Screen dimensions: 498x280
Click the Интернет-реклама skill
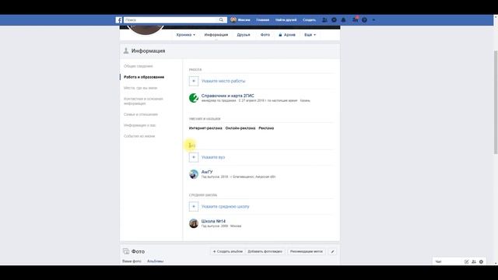pyautogui.click(x=205, y=128)
